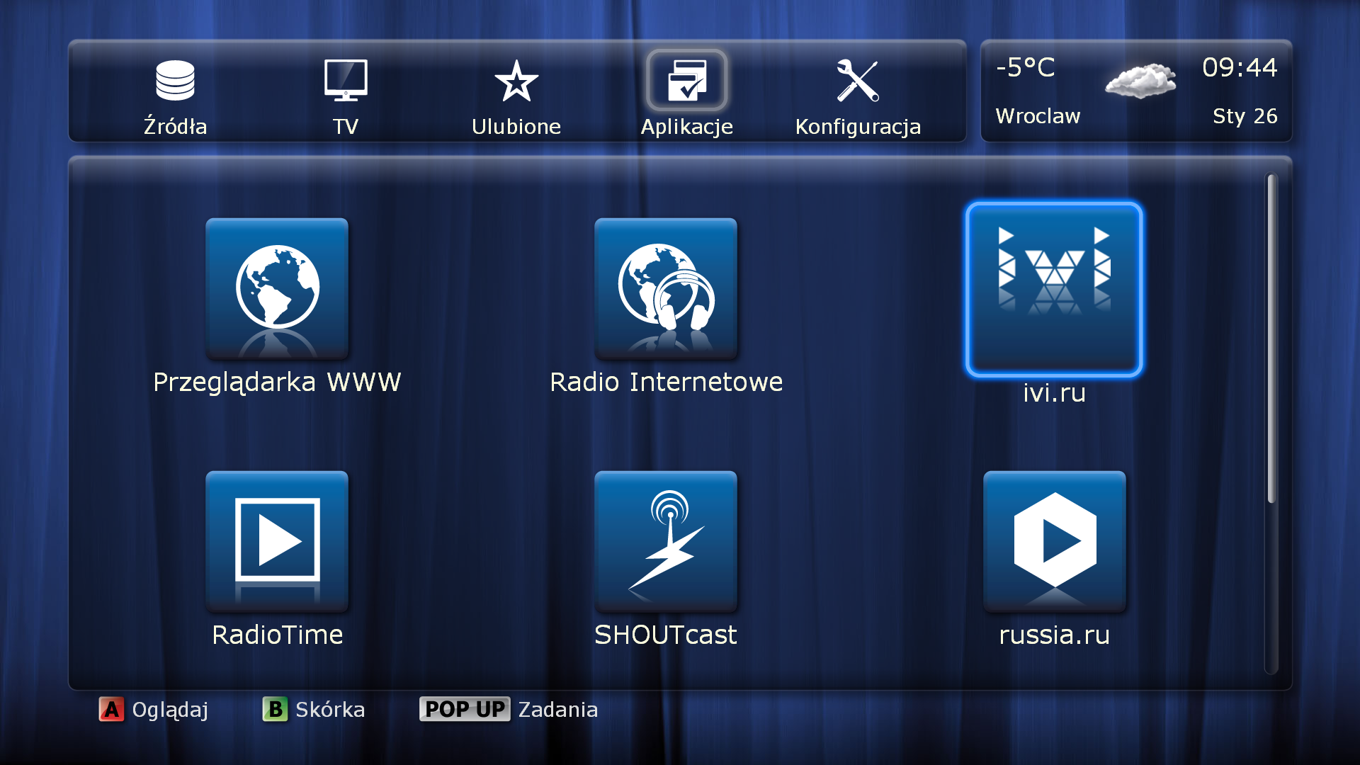Click the cloud weather icon
Viewport: 1360px width, 765px height.
(x=1140, y=81)
